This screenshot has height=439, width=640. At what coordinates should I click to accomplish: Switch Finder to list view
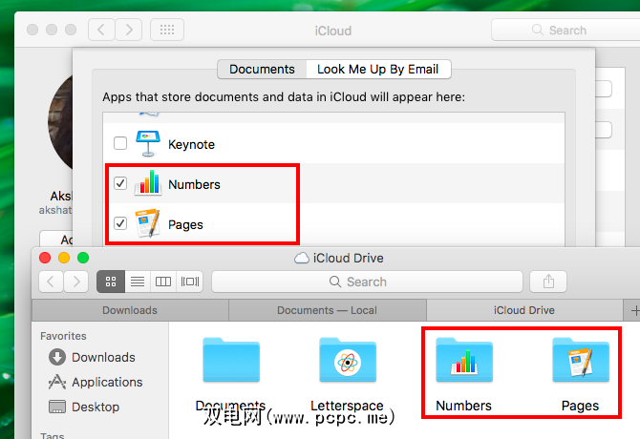138,282
